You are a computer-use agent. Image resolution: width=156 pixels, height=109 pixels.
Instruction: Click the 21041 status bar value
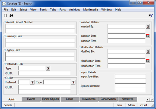[143, 105]
